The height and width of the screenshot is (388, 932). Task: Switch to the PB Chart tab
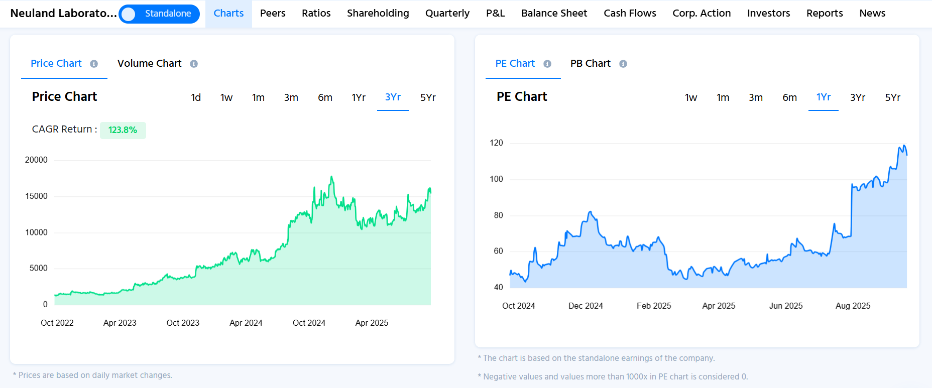(590, 64)
